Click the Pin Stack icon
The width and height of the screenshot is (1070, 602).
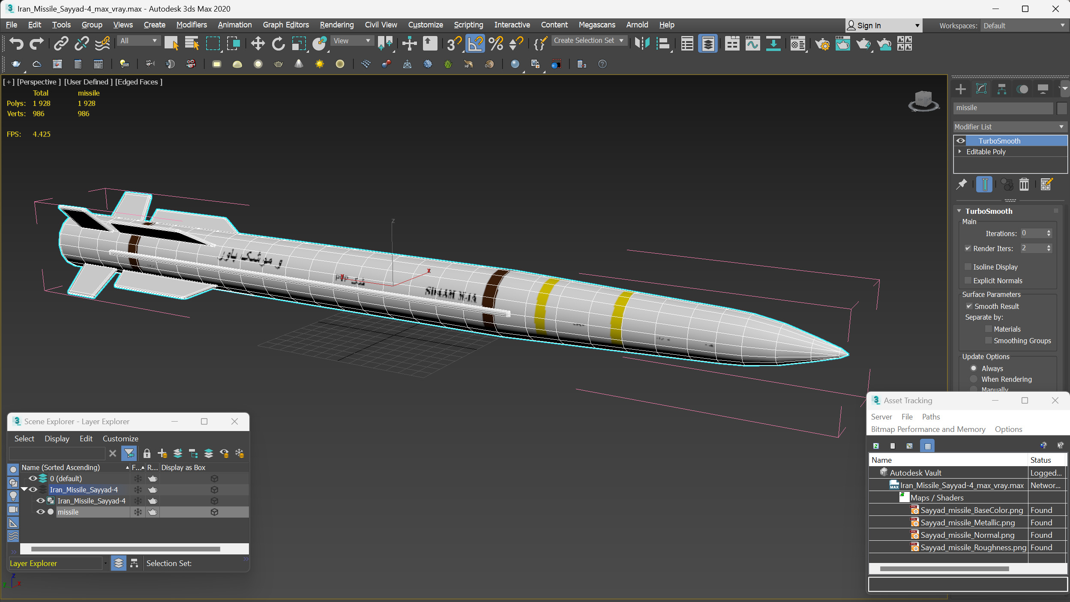point(962,184)
